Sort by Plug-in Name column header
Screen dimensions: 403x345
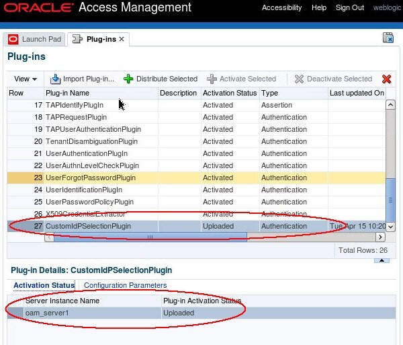click(101, 93)
